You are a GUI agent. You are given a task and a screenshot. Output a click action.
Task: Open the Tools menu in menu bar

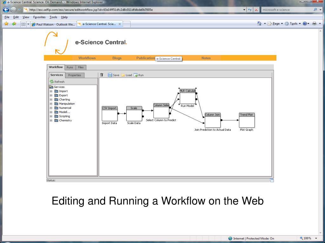[53, 17]
